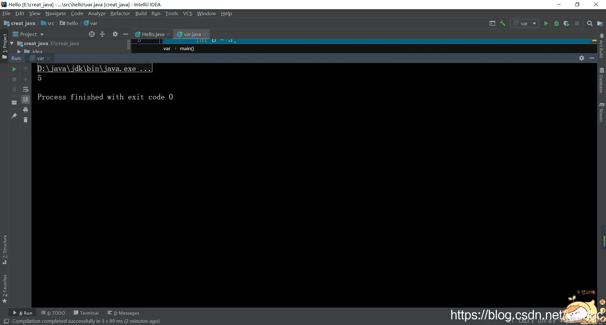
Task: Click the tool-window toggle status bar icon
Action: point(6,321)
